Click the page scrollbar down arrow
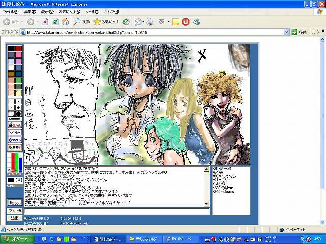The width and height of the screenshot is (326, 244). pos(323,222)
